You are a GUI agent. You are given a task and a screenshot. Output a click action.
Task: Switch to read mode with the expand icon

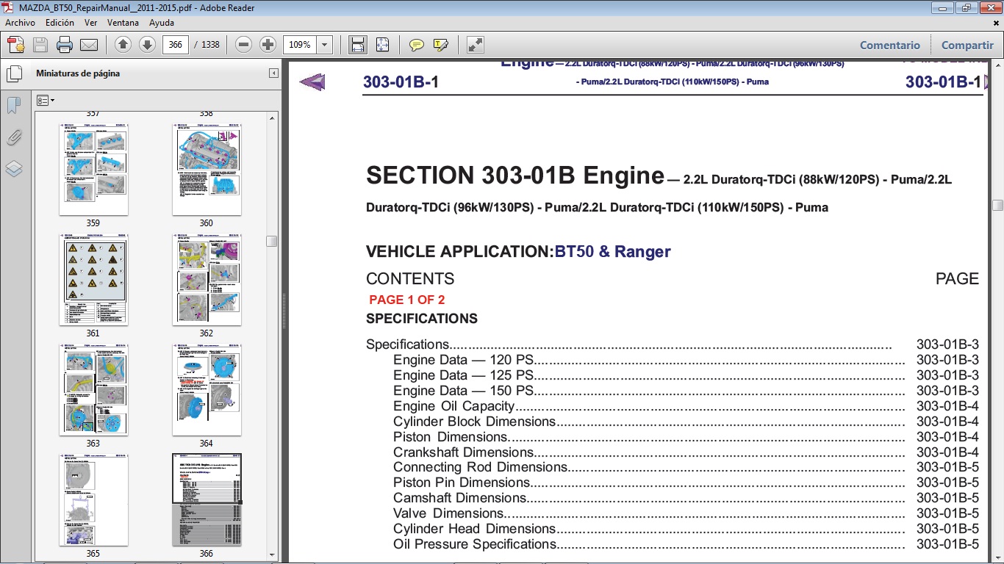pyautogui.click(x=476, y=45)
